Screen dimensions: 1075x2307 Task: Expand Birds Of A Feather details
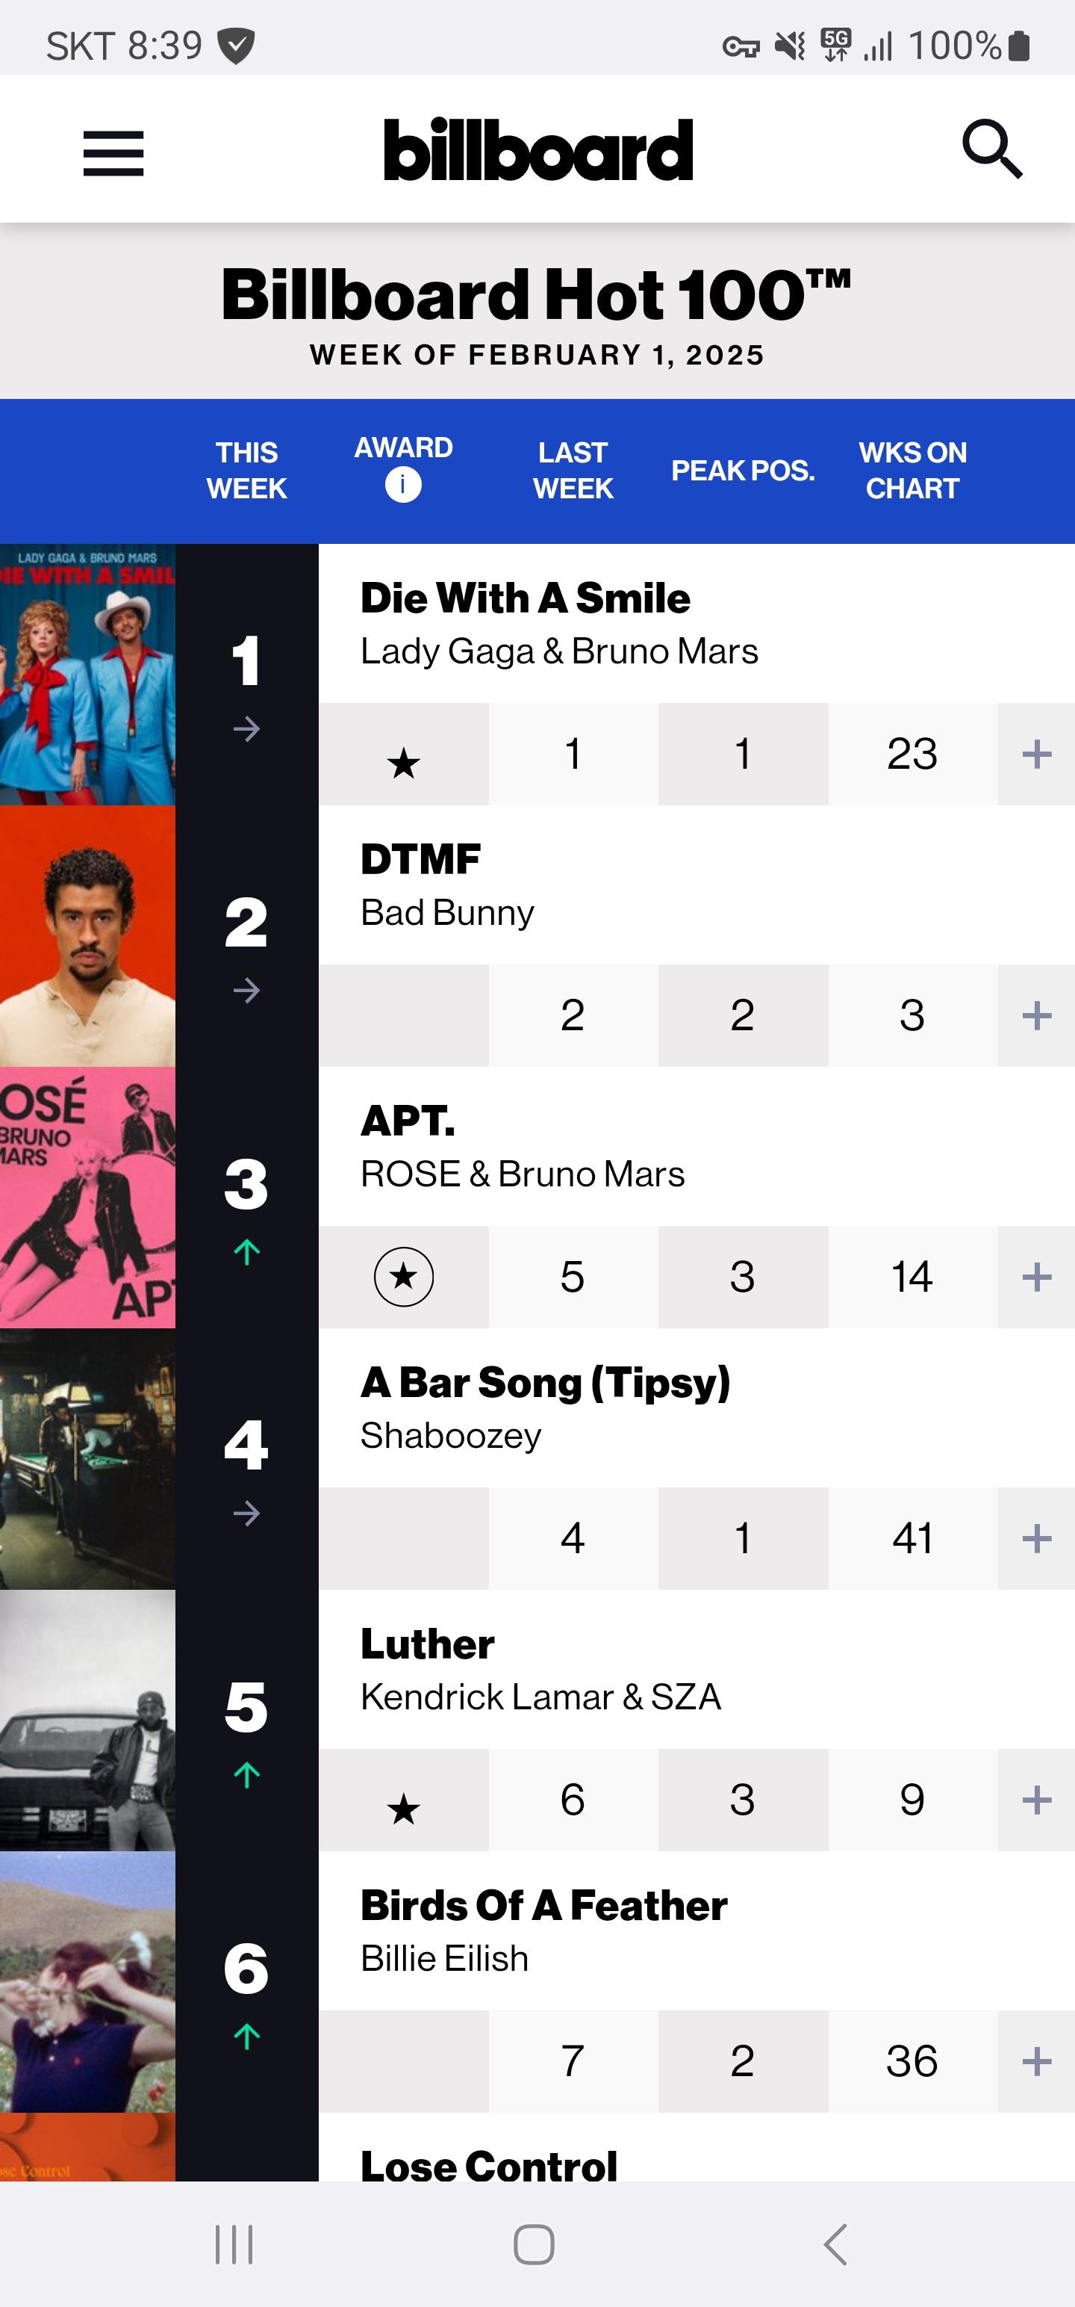tap(1035, 2062)
